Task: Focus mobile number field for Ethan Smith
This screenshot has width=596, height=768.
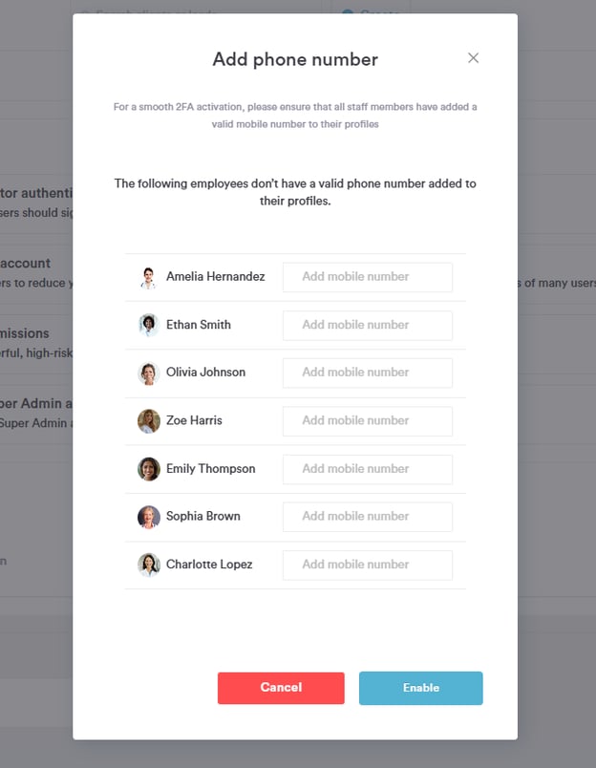Action: 367,325
